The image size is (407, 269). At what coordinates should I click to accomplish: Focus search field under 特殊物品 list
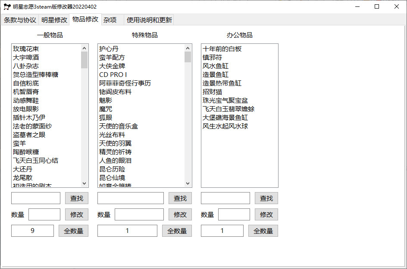[130, 198]
